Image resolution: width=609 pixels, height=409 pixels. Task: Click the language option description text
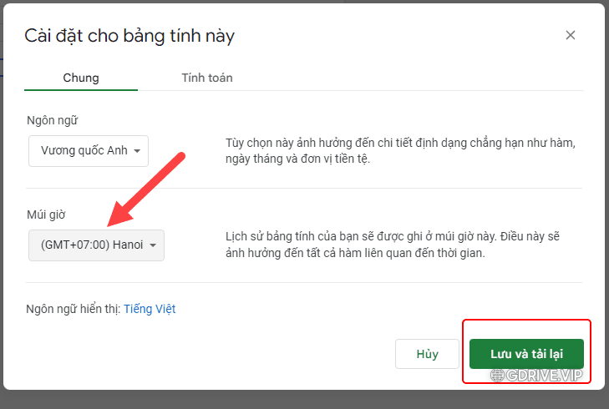pos(400,151)
